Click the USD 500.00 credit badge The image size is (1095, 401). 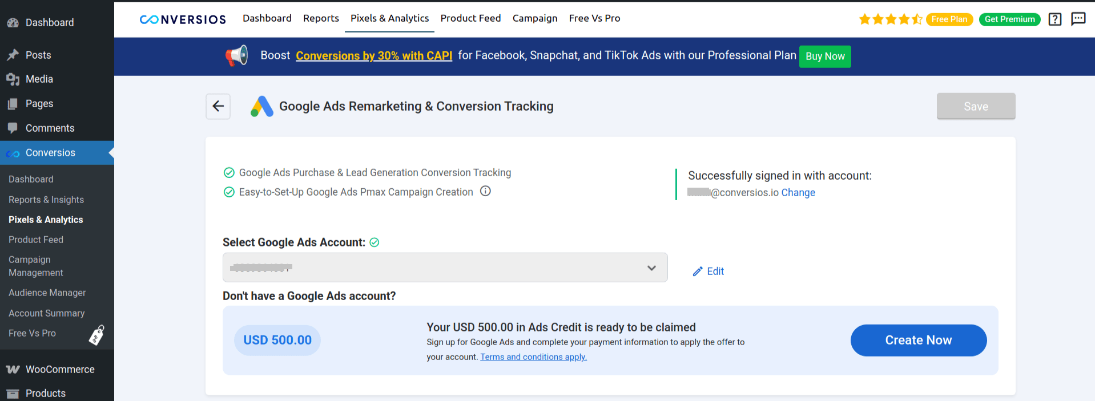pos(277,341)
